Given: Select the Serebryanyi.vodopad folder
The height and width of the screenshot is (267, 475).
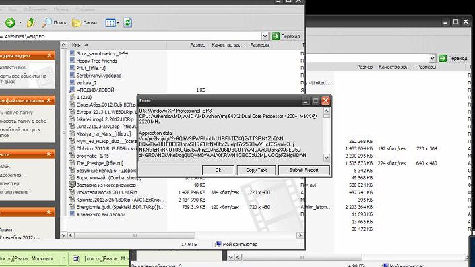Looking at the screenshot, I should coord(96,75).
